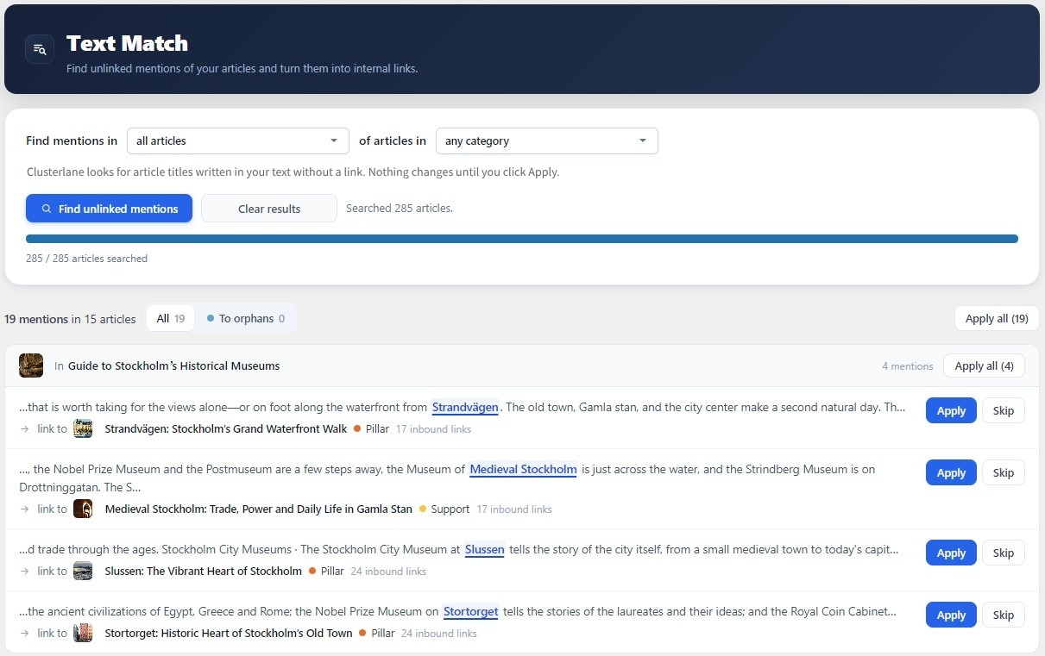This screenshot has height=656, width=1045.
Task: Click Apply all (19) button
Action: pyautogui.click(x=997, y=318)
